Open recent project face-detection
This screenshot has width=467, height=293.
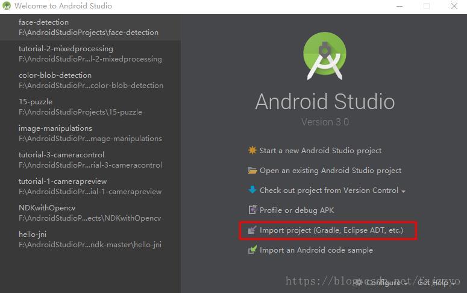pyautogui.click(x=90, y=27)
